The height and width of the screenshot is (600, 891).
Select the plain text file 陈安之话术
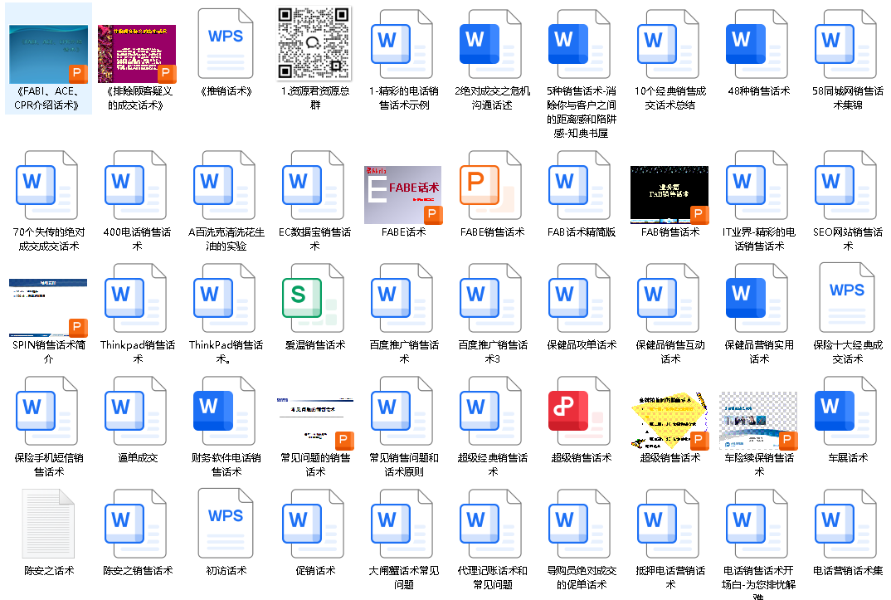(48, 524)
